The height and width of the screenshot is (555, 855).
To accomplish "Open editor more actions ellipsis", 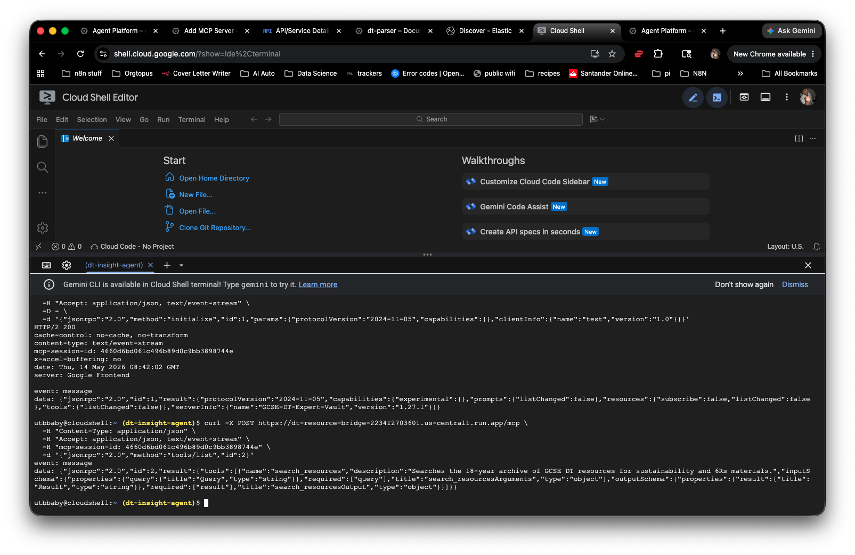I will tap(813, 138).
